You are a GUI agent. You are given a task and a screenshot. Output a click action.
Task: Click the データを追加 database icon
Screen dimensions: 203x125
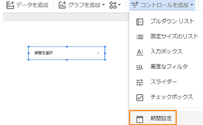(10, 5)
